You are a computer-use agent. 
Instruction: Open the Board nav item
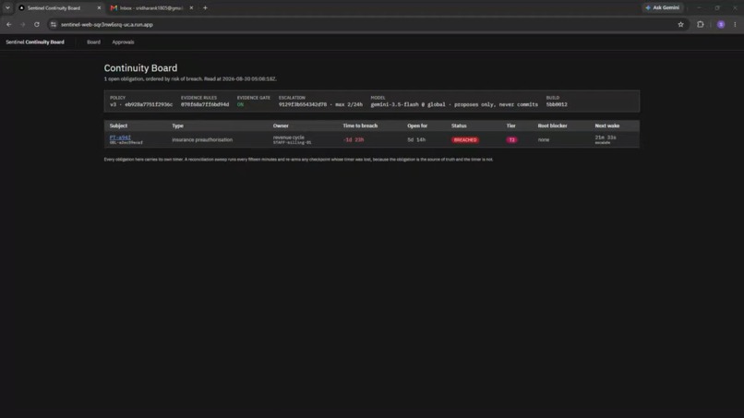(x=93, y=42)
